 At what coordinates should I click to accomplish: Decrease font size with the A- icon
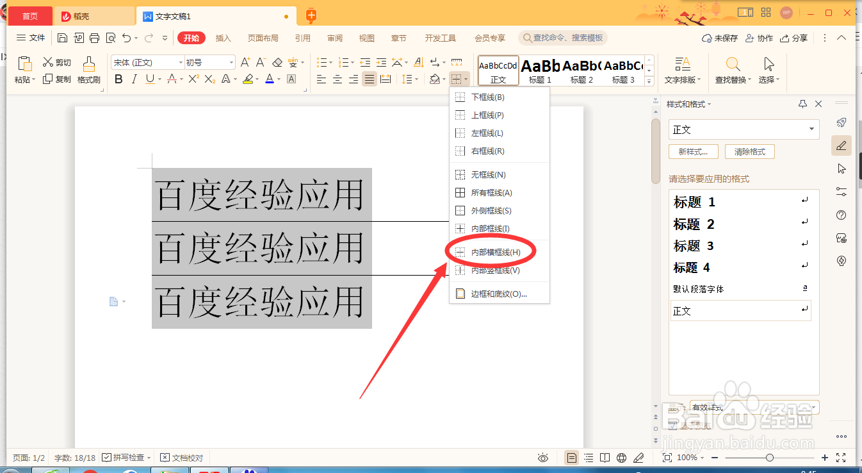tap(261, 62)
